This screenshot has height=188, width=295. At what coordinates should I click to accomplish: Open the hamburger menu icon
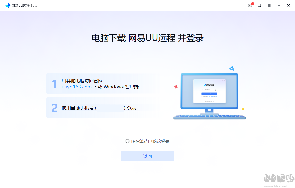pyautogui.click(x=269, y=5)
